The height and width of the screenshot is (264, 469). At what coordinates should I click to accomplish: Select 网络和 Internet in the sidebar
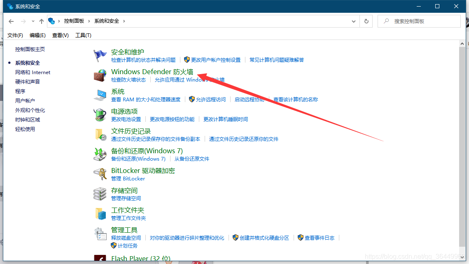33,72
